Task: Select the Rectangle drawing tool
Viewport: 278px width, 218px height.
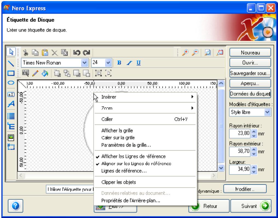Action: tap(11, 73)
